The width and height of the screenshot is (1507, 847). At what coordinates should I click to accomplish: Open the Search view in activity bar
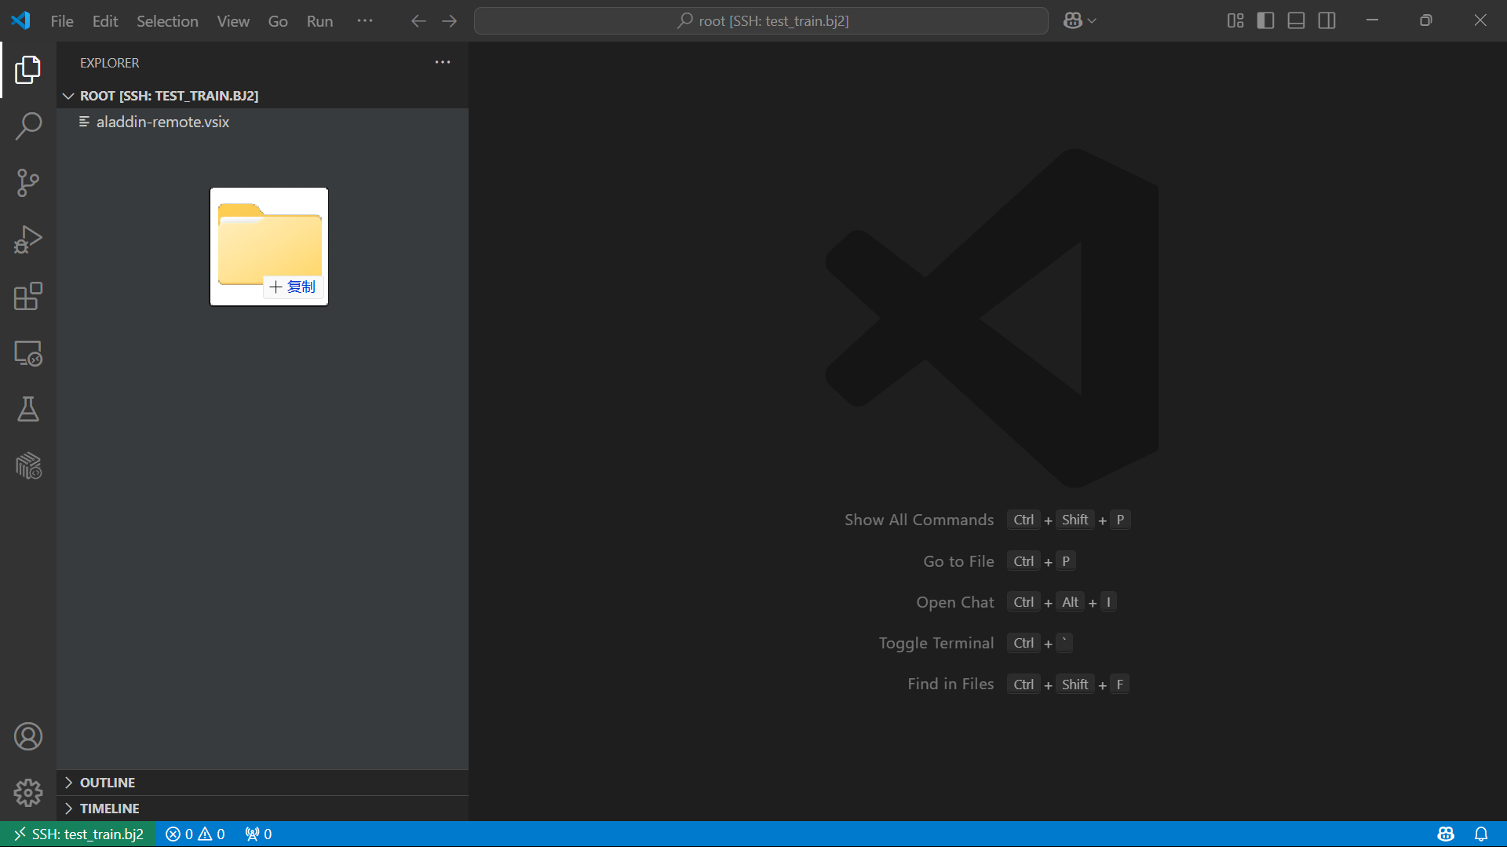28,126
